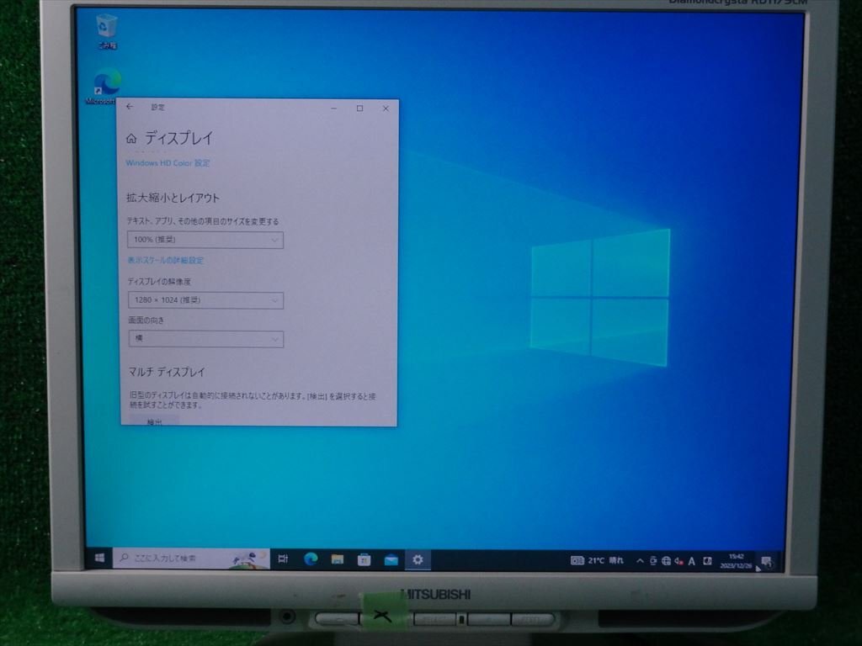Click the 検出 detect button
Screen dimensions: 862x646
155,421
